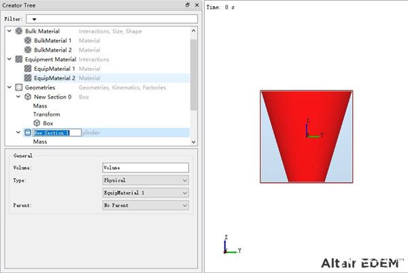The image size is (408, 273).
Task: Close the Creator Tree panel
Action: point(197,5)
